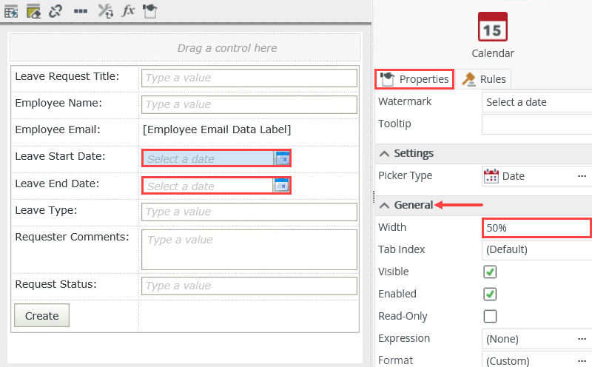Viewport: 592px width, 367px height.
Task: Edit the Width 50% field
Action: click(537, 228)
